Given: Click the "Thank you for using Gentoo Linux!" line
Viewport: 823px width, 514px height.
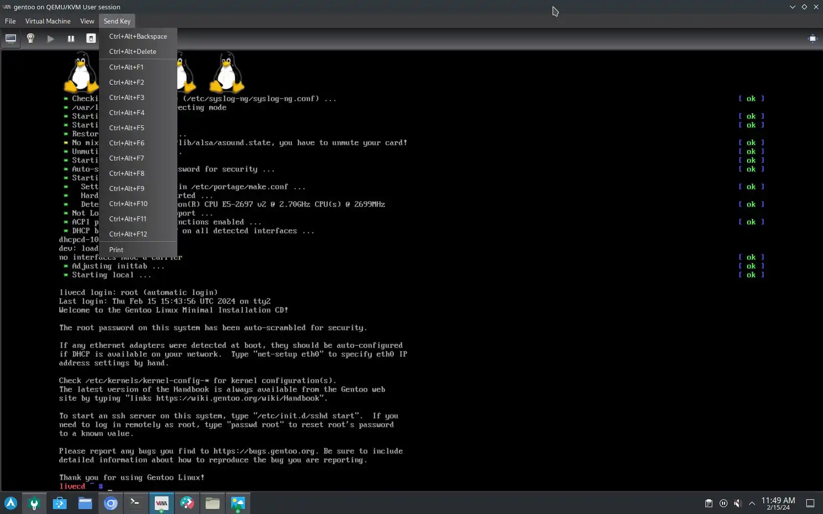Looking at the screenshot, I should pos(132,477).
